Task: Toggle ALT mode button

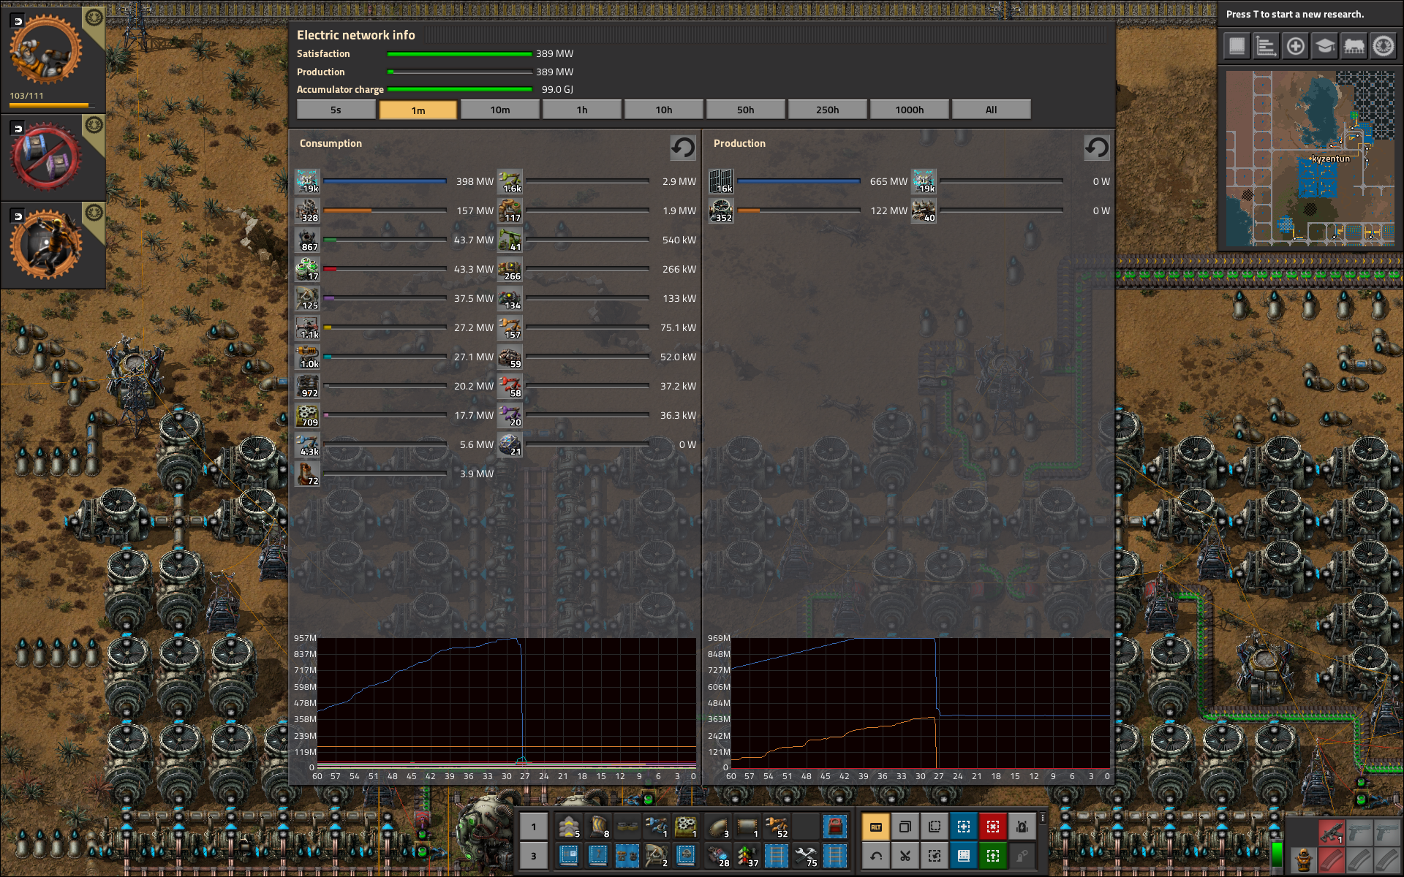Action: tap(875, 827)
